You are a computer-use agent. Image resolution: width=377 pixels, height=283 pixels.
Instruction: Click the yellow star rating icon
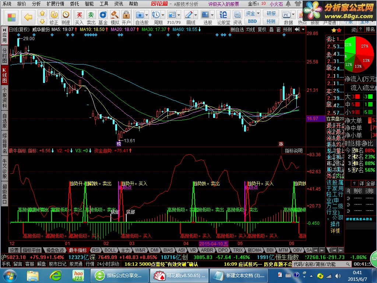click(334, 31)
